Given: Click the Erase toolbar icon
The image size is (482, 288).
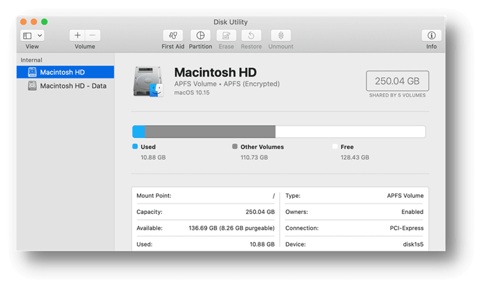Looking at the screenshot, I should click(226, 35).
